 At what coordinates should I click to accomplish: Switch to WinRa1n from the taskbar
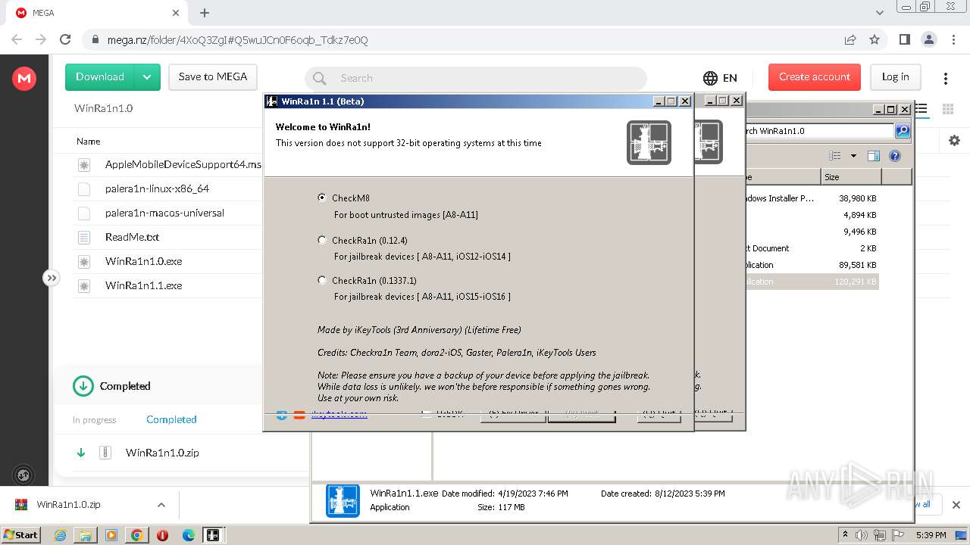tap(213, 535)
